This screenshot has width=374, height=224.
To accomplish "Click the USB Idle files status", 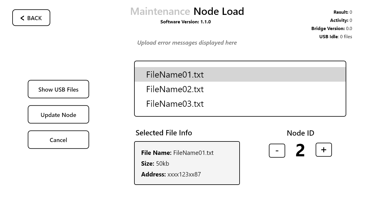I will pos(335,37).
